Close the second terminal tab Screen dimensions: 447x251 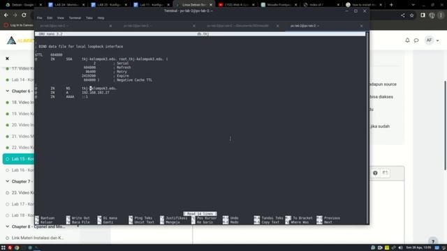194,26
